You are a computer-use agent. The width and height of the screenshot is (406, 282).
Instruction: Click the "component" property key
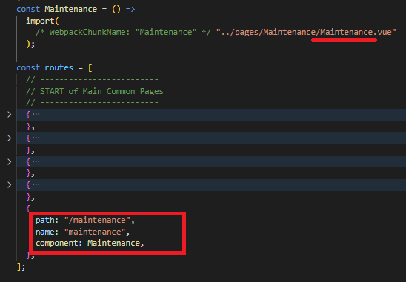[57, 244]
